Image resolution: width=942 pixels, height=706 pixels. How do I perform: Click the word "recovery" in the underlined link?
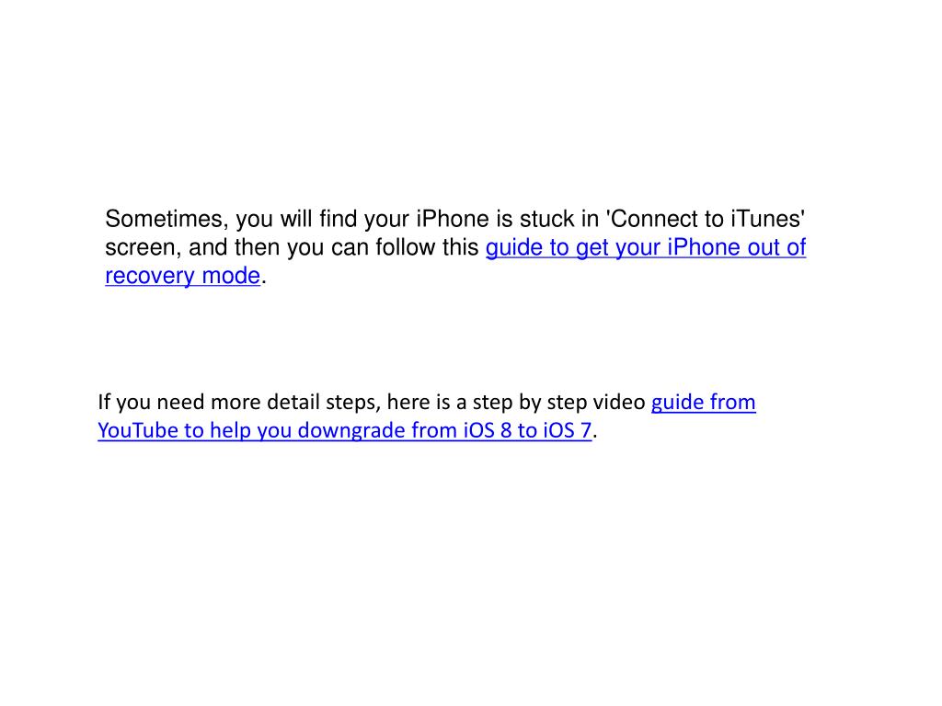pyautogui.click(x=150, y=276)
